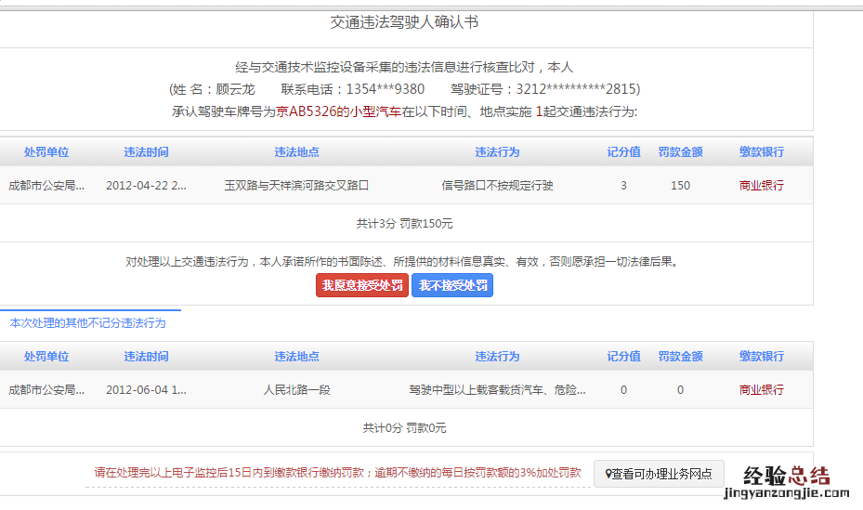The image size is (863, 510).
Task: Open the 本次处理的其他不记分违法行为 tab
Action: [x=88, y=323]
